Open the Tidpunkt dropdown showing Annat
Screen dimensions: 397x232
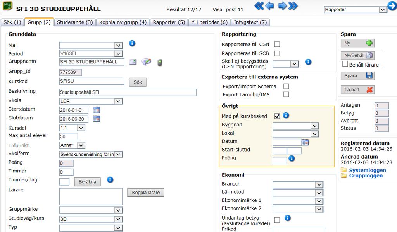[72, 145]
